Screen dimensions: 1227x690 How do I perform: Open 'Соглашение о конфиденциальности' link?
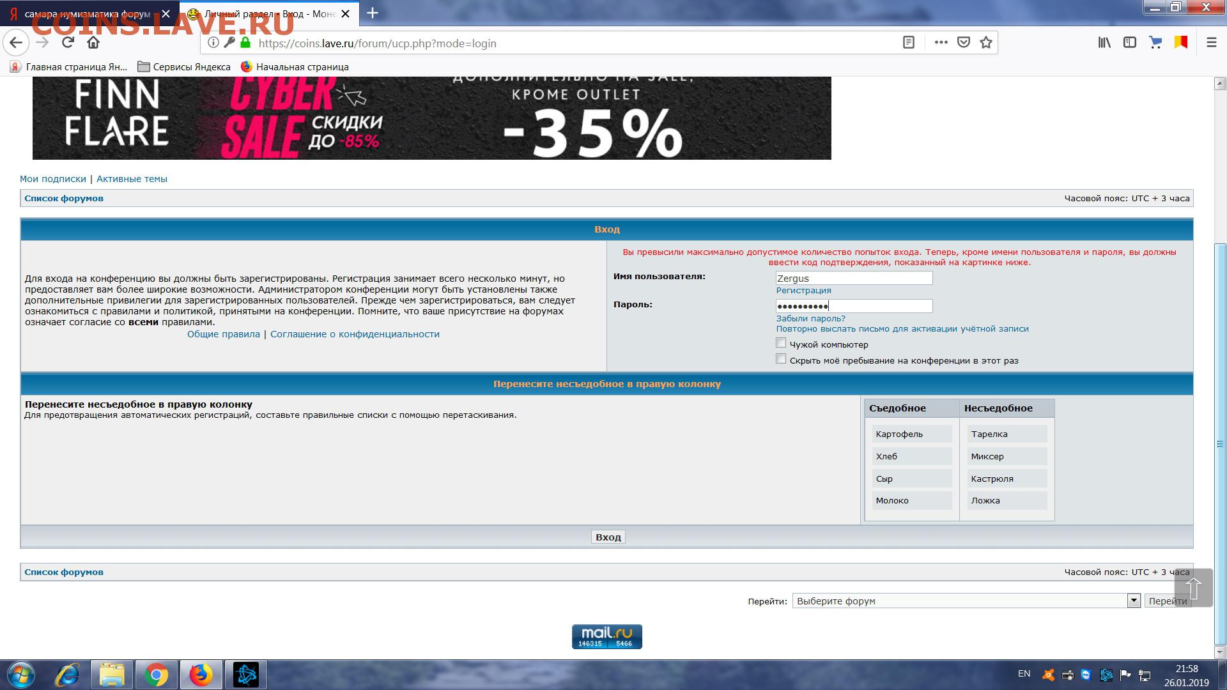coord(355,334)
